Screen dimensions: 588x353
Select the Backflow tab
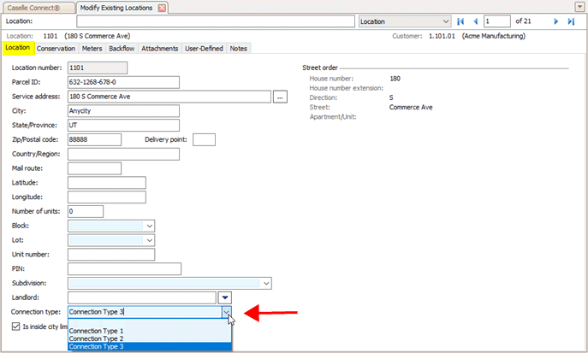[x=122, y=49]
